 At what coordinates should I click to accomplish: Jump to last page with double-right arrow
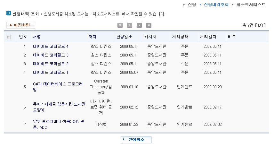pyautogui.click(x=149, y=25)
